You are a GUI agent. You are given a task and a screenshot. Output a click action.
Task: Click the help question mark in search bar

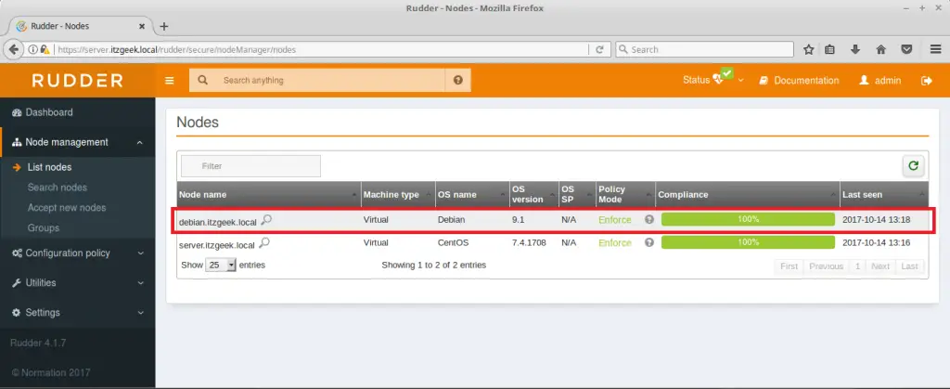[x=457, y=81]
